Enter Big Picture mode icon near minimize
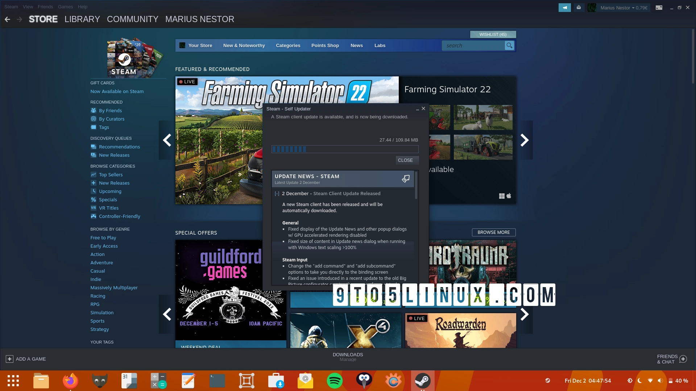 (659, 7)
